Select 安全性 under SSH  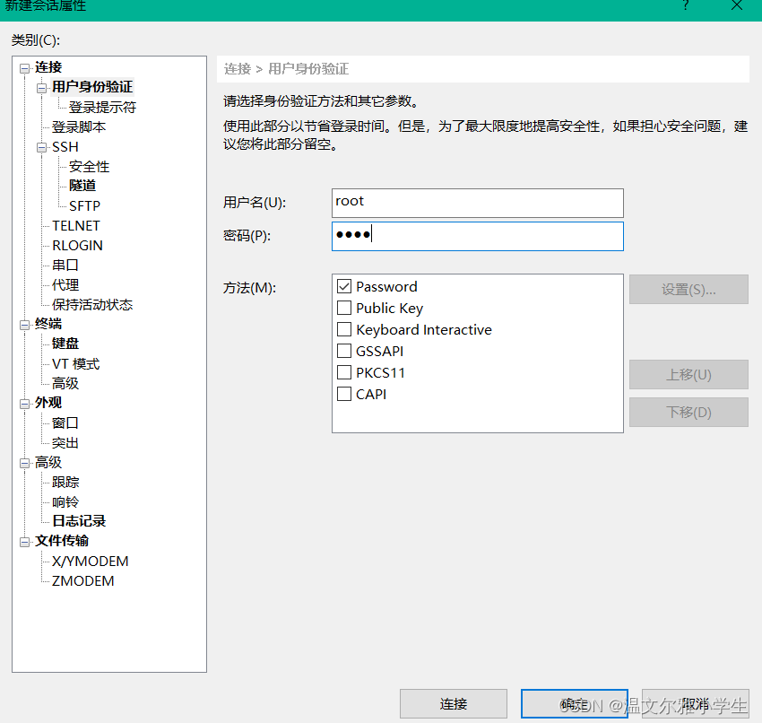tap(89, 166)
